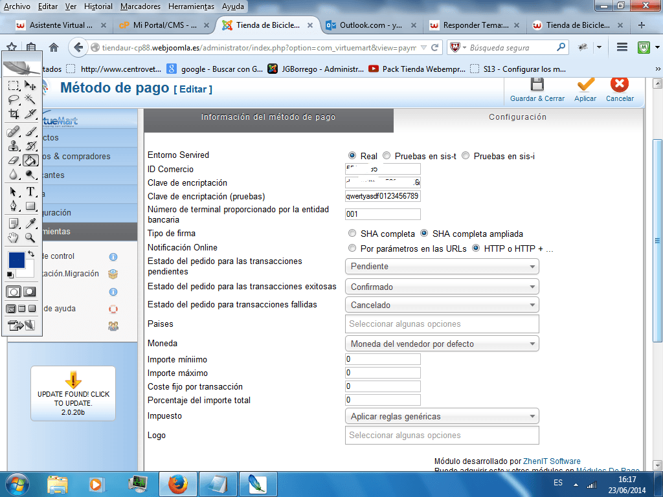Click Cancelar button
The height and width of the screenshot is (497, 663).
(620, 90)
